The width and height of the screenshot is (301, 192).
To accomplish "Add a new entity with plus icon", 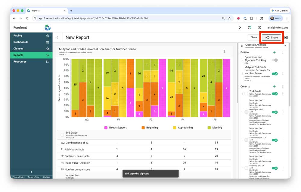I will [x=274, y=52].
